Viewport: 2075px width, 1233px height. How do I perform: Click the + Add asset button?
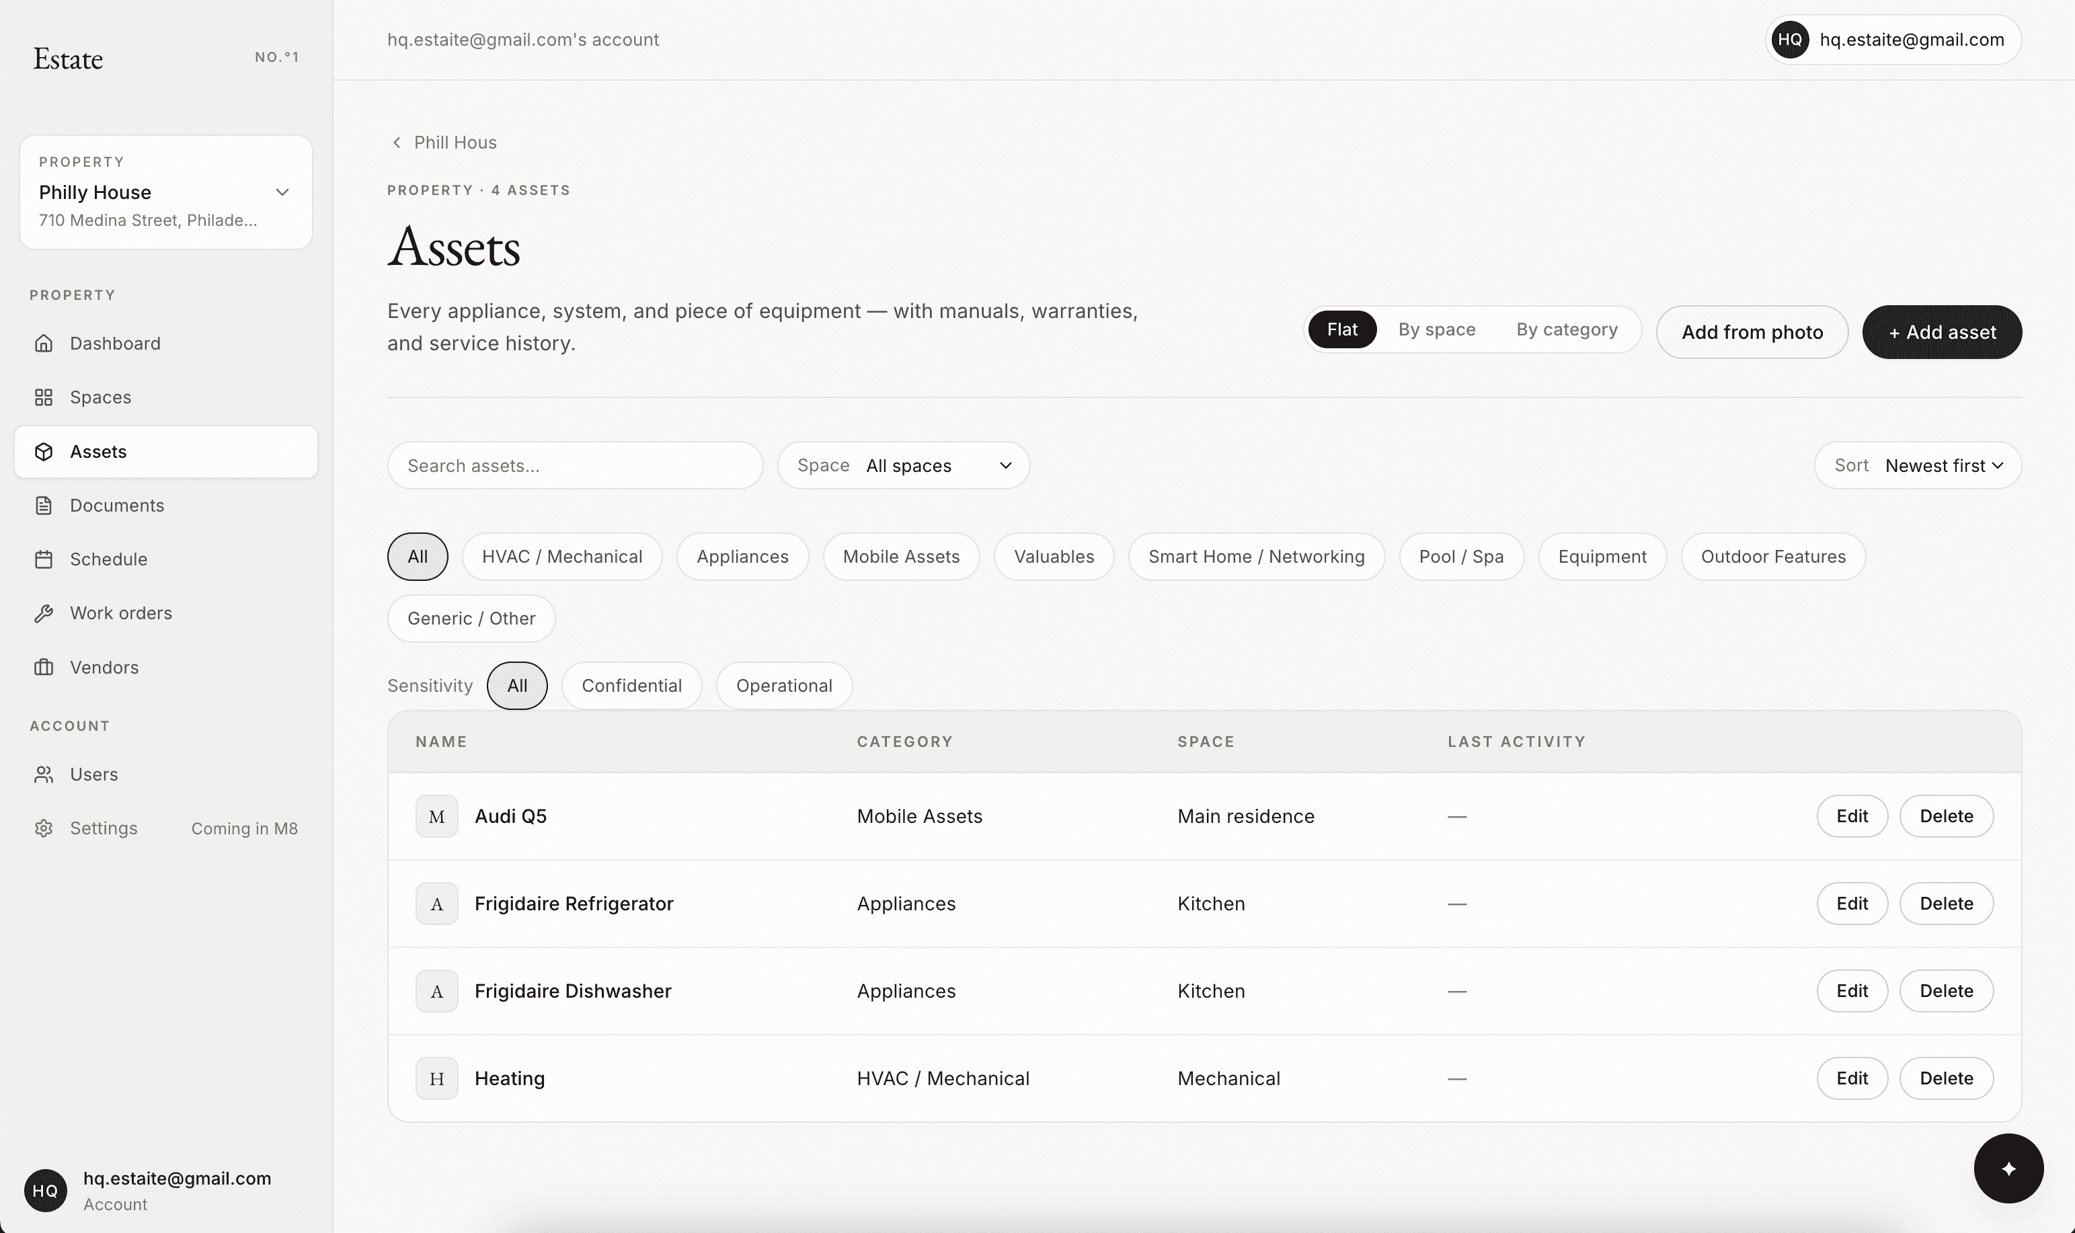click(1941, 332)
